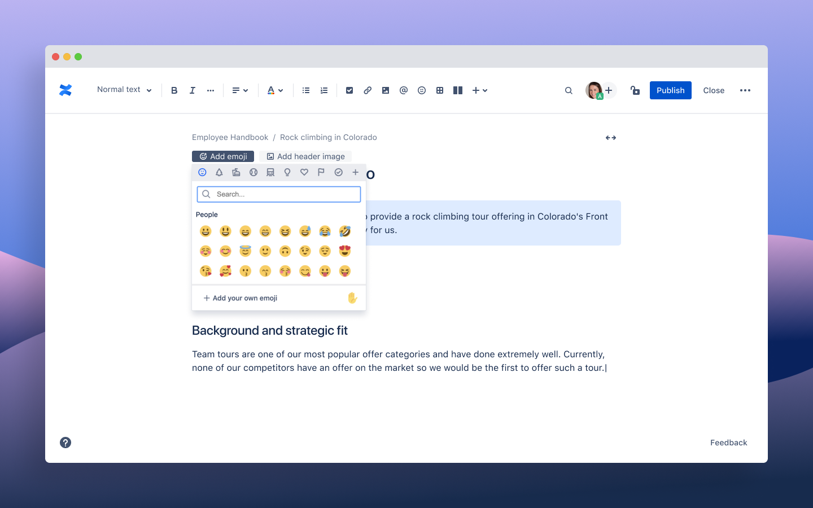Insert a table

pos(440,90)
